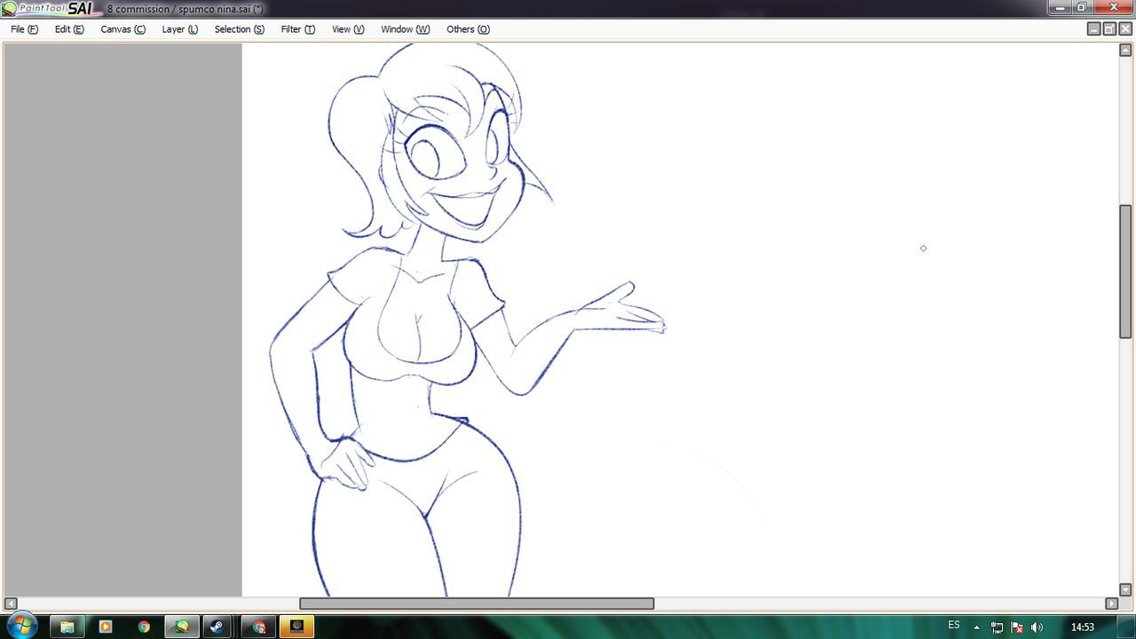Open the Canvas menu

122,29
